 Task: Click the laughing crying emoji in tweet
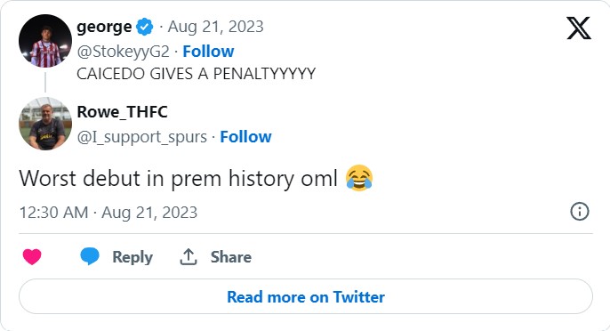[x=359, y=178]
